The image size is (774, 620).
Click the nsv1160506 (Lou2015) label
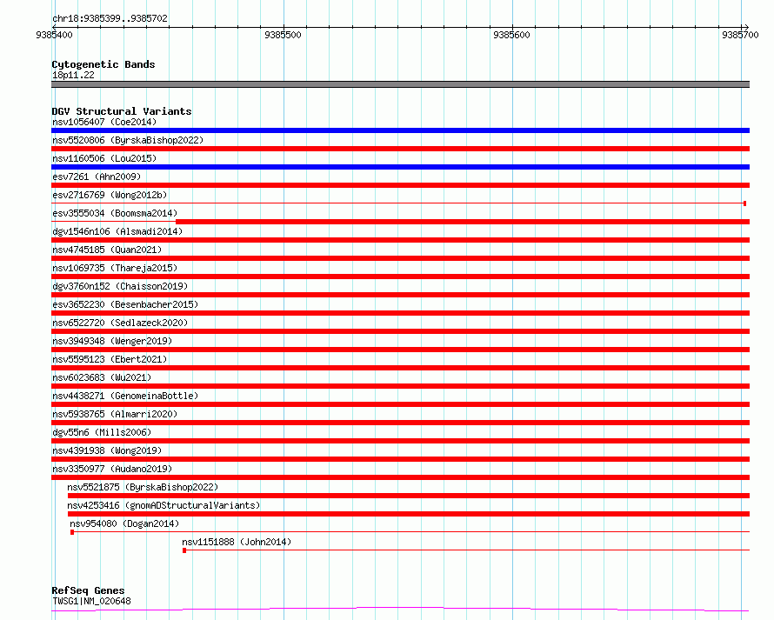(104, 158)
